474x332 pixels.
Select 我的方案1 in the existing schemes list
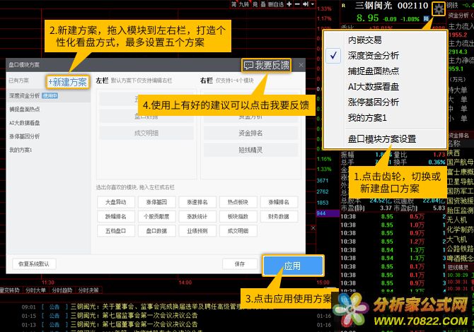[48, 150]
